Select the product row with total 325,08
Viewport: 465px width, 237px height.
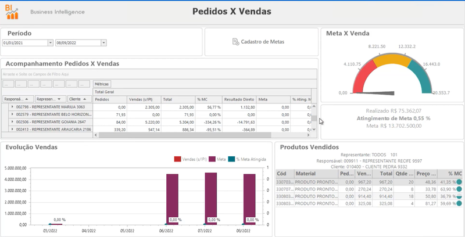(369, 203)
